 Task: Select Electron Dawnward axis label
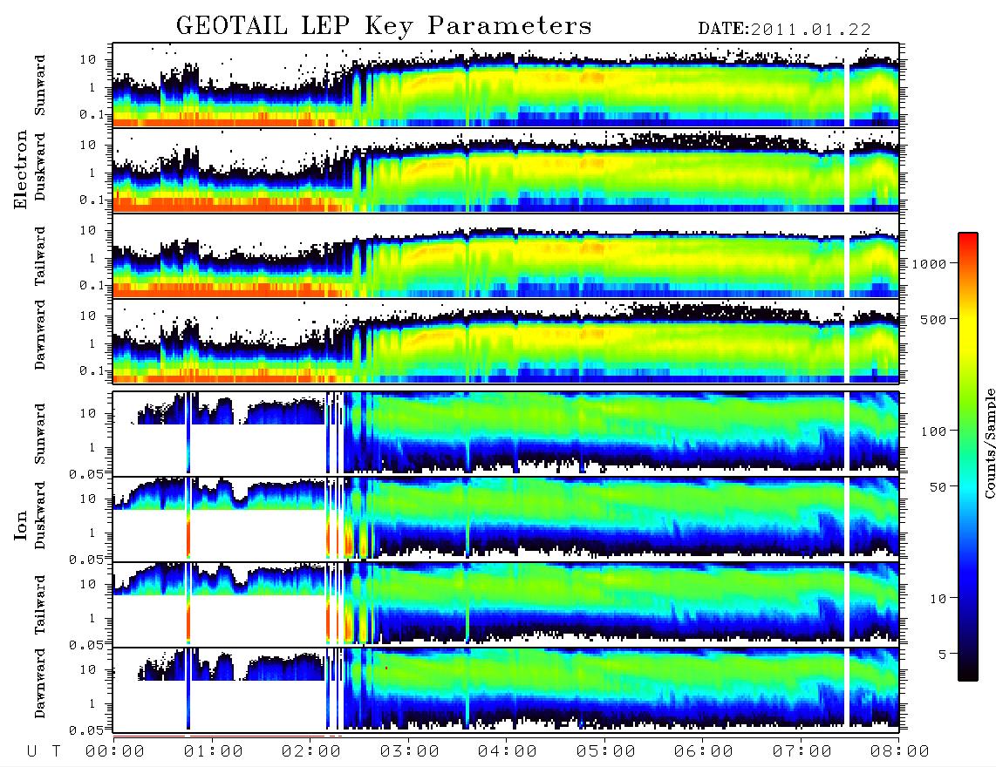pos(40,335)
